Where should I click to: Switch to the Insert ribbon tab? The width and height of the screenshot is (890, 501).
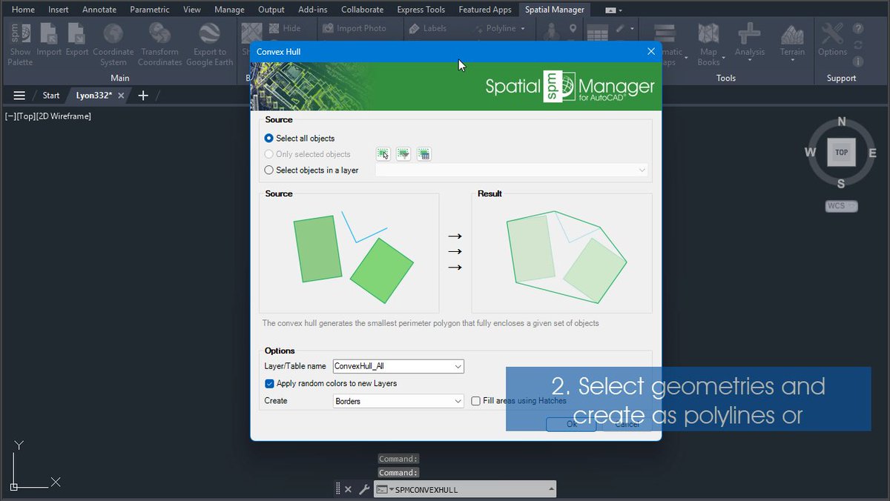[x=59, y=10]
